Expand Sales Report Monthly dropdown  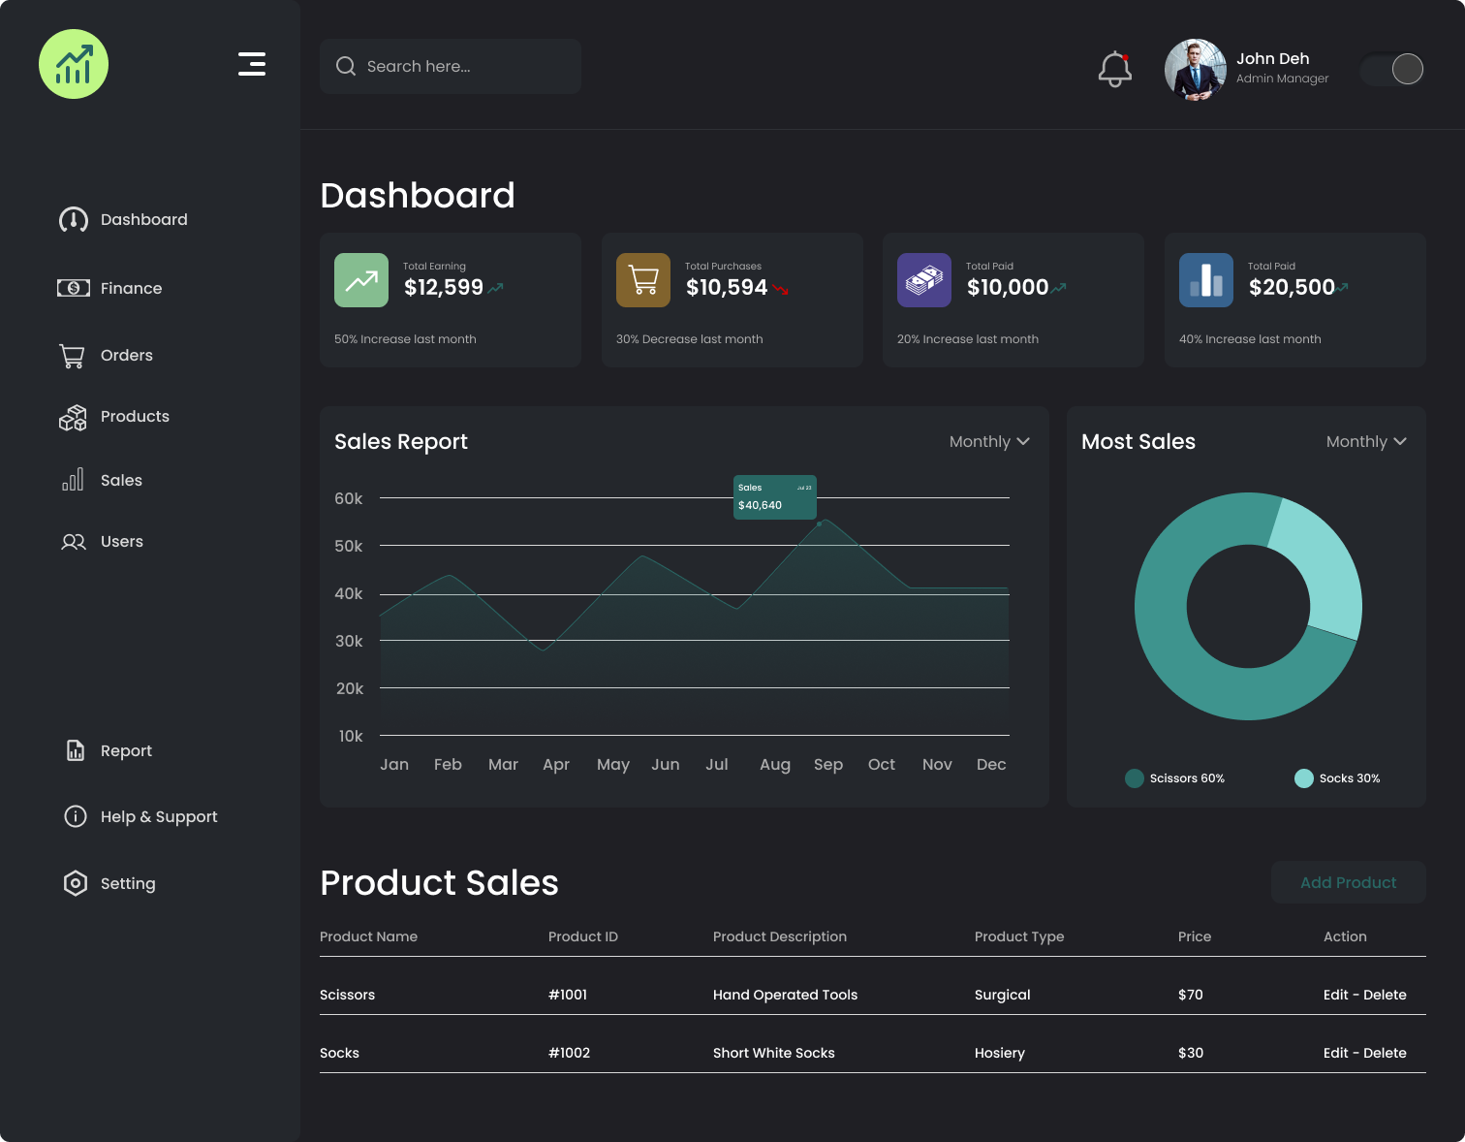point(989,441)
